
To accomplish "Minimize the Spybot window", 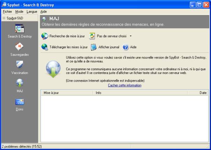I will tap(193, 5).
